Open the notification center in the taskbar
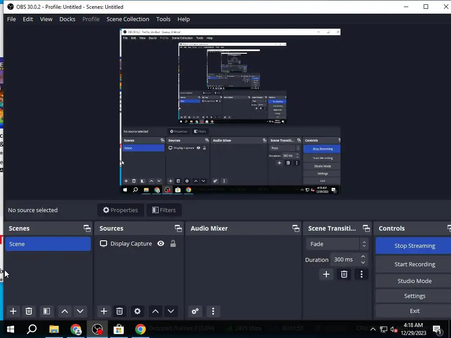 pyautogui.click(x=437, y=329)
